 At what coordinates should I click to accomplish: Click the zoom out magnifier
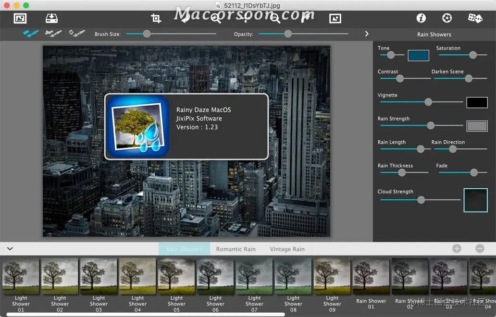(x=275, y=18)
